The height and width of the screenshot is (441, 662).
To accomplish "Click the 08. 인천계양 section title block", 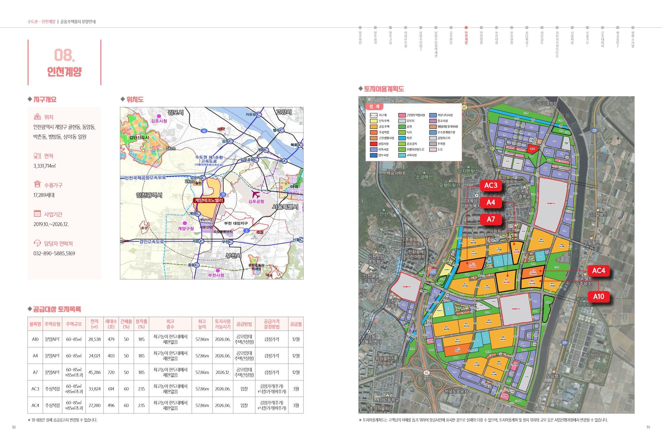I will pyautogui.click(x=65, y=62).
